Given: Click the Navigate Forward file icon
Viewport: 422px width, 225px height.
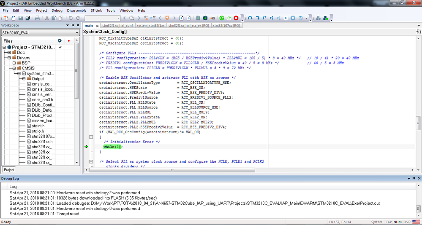Looking at the screenshot, I should [189, 18].
